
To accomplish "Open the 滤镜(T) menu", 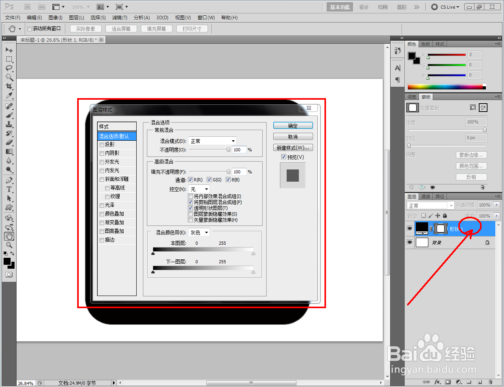I will (120, 18).
